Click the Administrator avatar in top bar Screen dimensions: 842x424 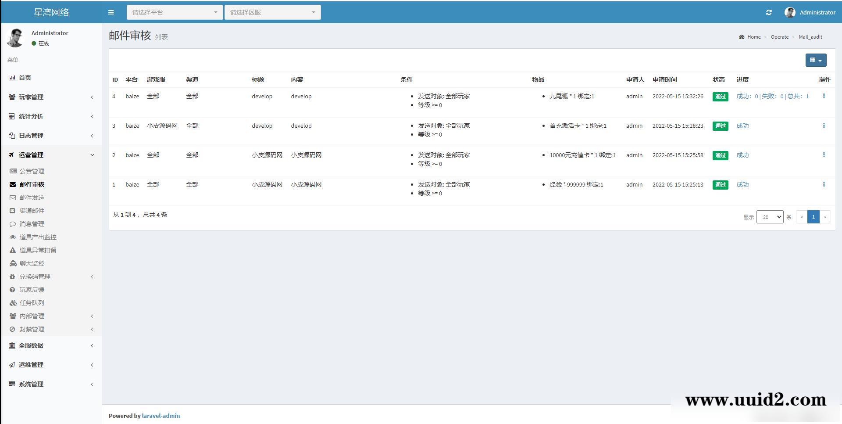pos(790,12)
